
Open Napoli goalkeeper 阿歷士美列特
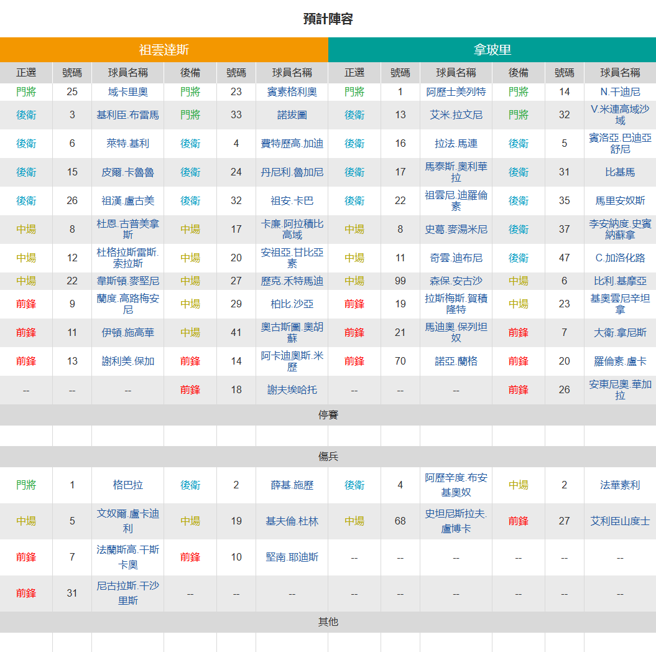(x=456, y=91)
